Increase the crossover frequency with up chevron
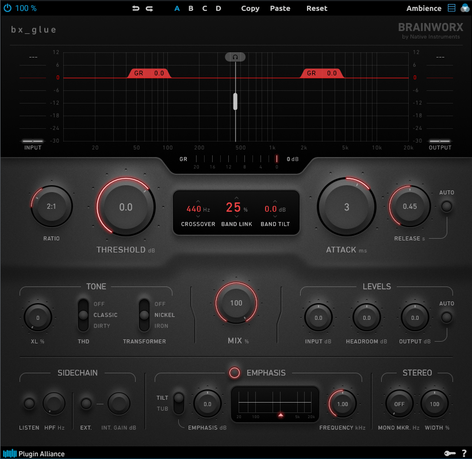The image size is (472, 459). (x=198, y=201)
